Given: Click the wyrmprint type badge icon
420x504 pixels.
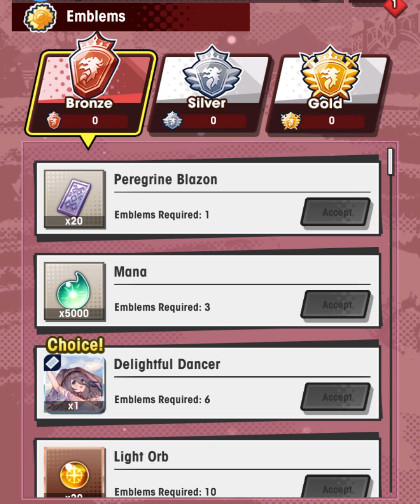Looking at the screenshot, I should coord(52,363).
